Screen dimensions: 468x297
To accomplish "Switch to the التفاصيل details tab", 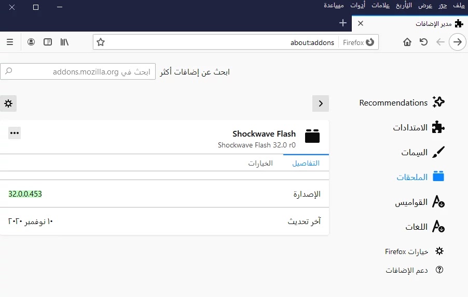I will (x=306, y=163).
